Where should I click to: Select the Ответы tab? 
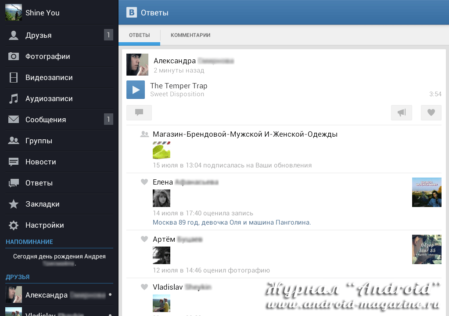click(x=139, y=35)
